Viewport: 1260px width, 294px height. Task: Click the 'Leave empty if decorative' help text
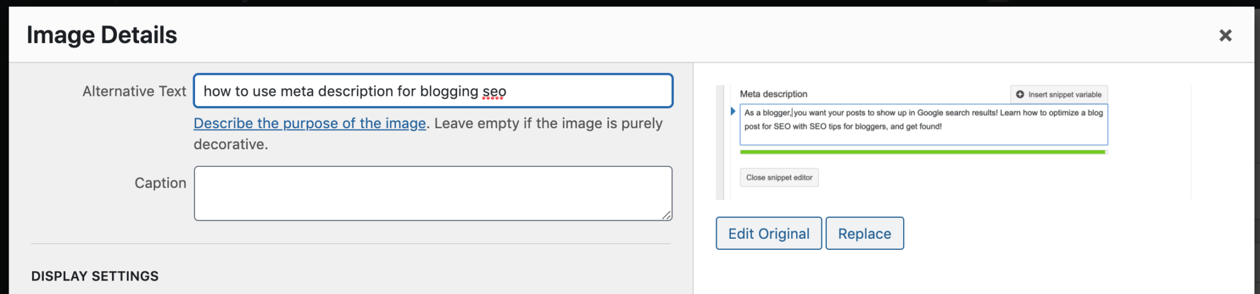548,123
